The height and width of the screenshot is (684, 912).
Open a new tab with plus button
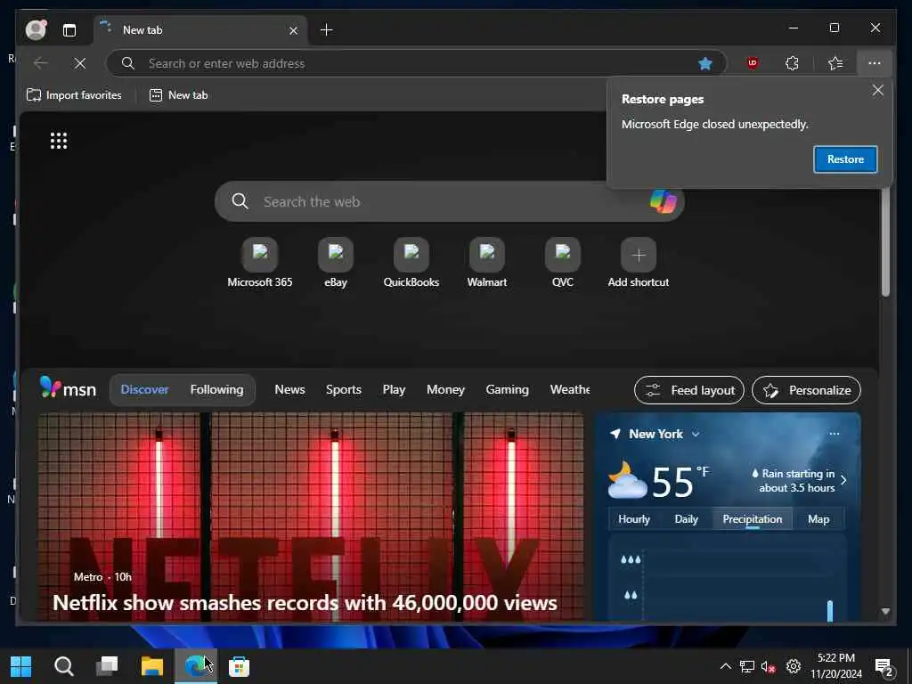[x=326, y=29]
